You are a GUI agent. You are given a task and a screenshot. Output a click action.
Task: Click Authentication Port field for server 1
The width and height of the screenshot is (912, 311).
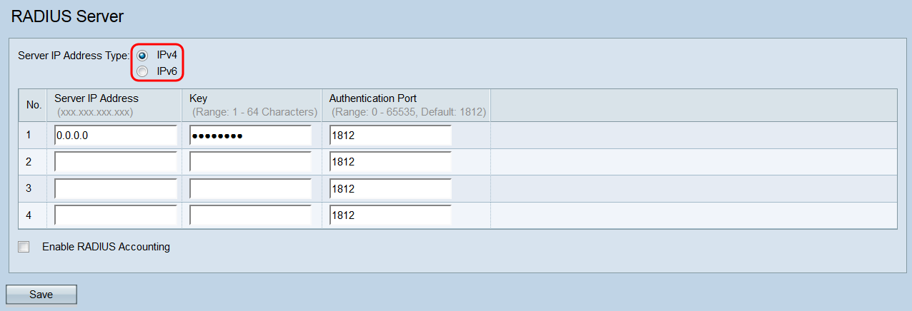click(390, 136)
